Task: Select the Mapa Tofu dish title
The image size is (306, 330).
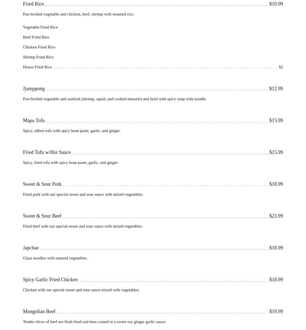Action: [x=34, y=120]
